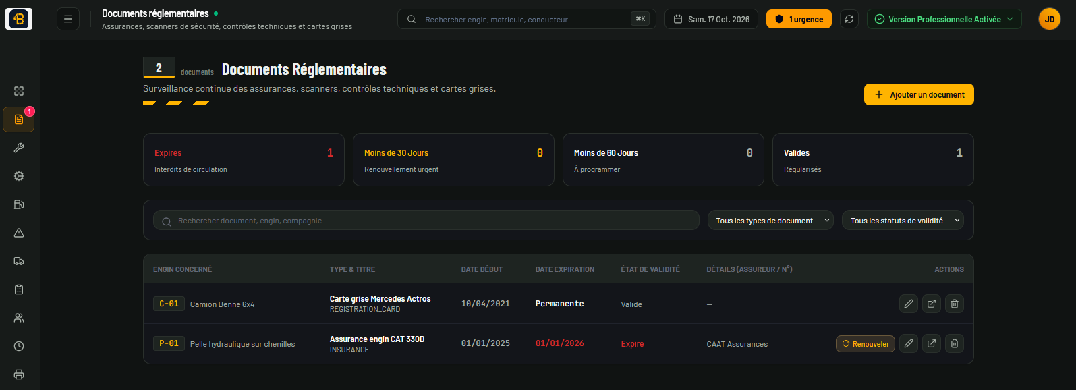Click Pelle hydraulique sur chenilles text
Viewport: 1076px width, 390px height.
(242, 344)
